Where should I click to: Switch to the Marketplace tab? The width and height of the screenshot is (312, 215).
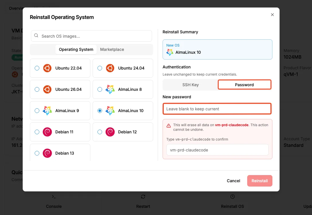click(112, 49)
